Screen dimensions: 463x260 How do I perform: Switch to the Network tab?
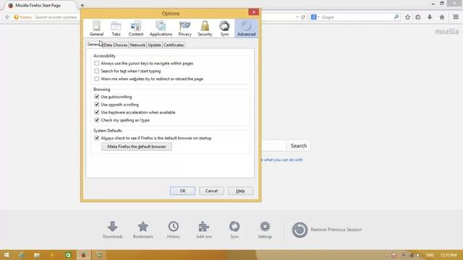[137, 45]
